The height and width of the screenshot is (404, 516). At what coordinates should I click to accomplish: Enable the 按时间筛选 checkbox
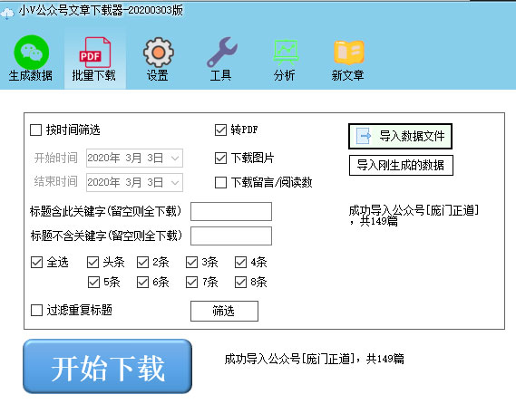tap(35, 130)
